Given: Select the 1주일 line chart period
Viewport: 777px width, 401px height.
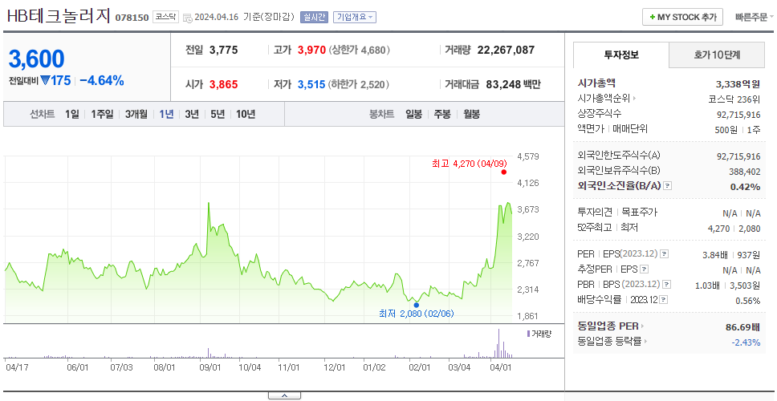Looking at the screenshot, I should pyautogui.click(x=102, y=115).
